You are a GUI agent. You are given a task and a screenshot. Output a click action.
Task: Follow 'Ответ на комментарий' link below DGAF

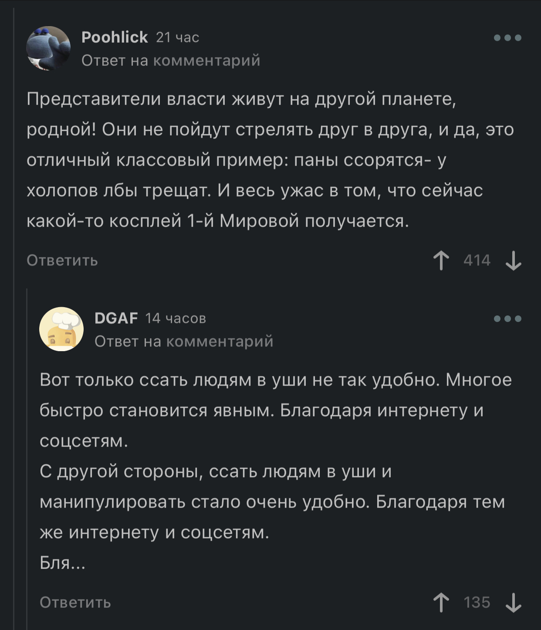[x=184, y=341]
